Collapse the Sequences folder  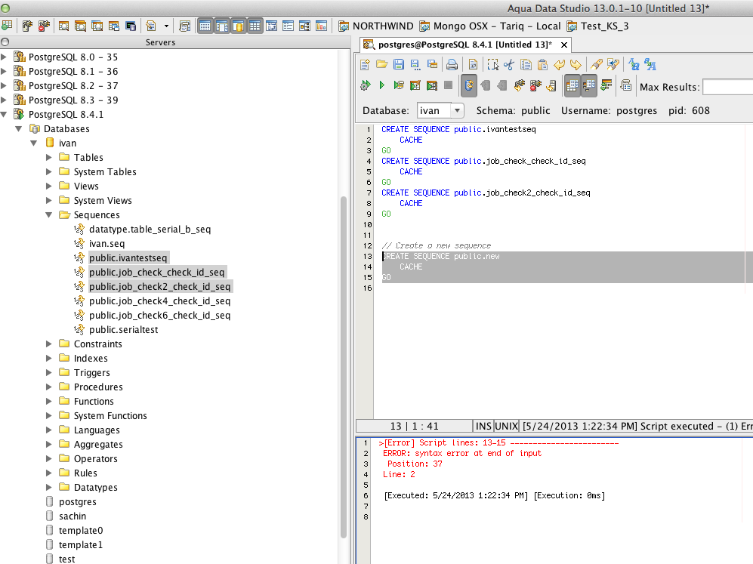point(49,215)
